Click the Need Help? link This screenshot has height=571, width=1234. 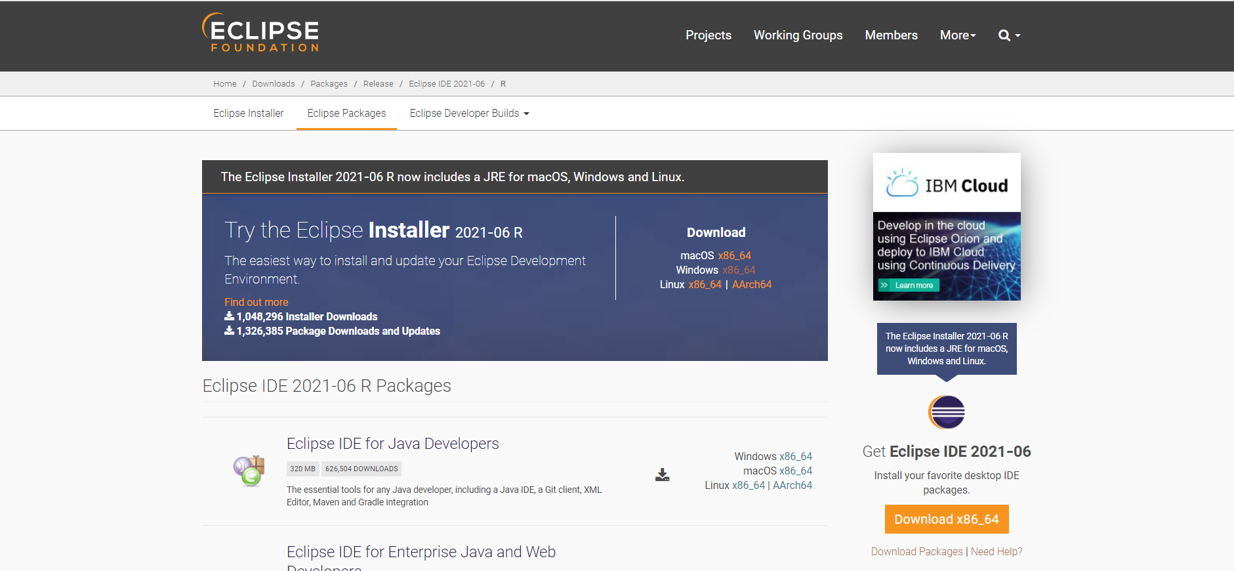click(997, 552)
